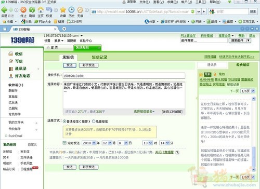Open the 推荐业务 dropdown link
This screenshot has height=189, width=260.
226,36
